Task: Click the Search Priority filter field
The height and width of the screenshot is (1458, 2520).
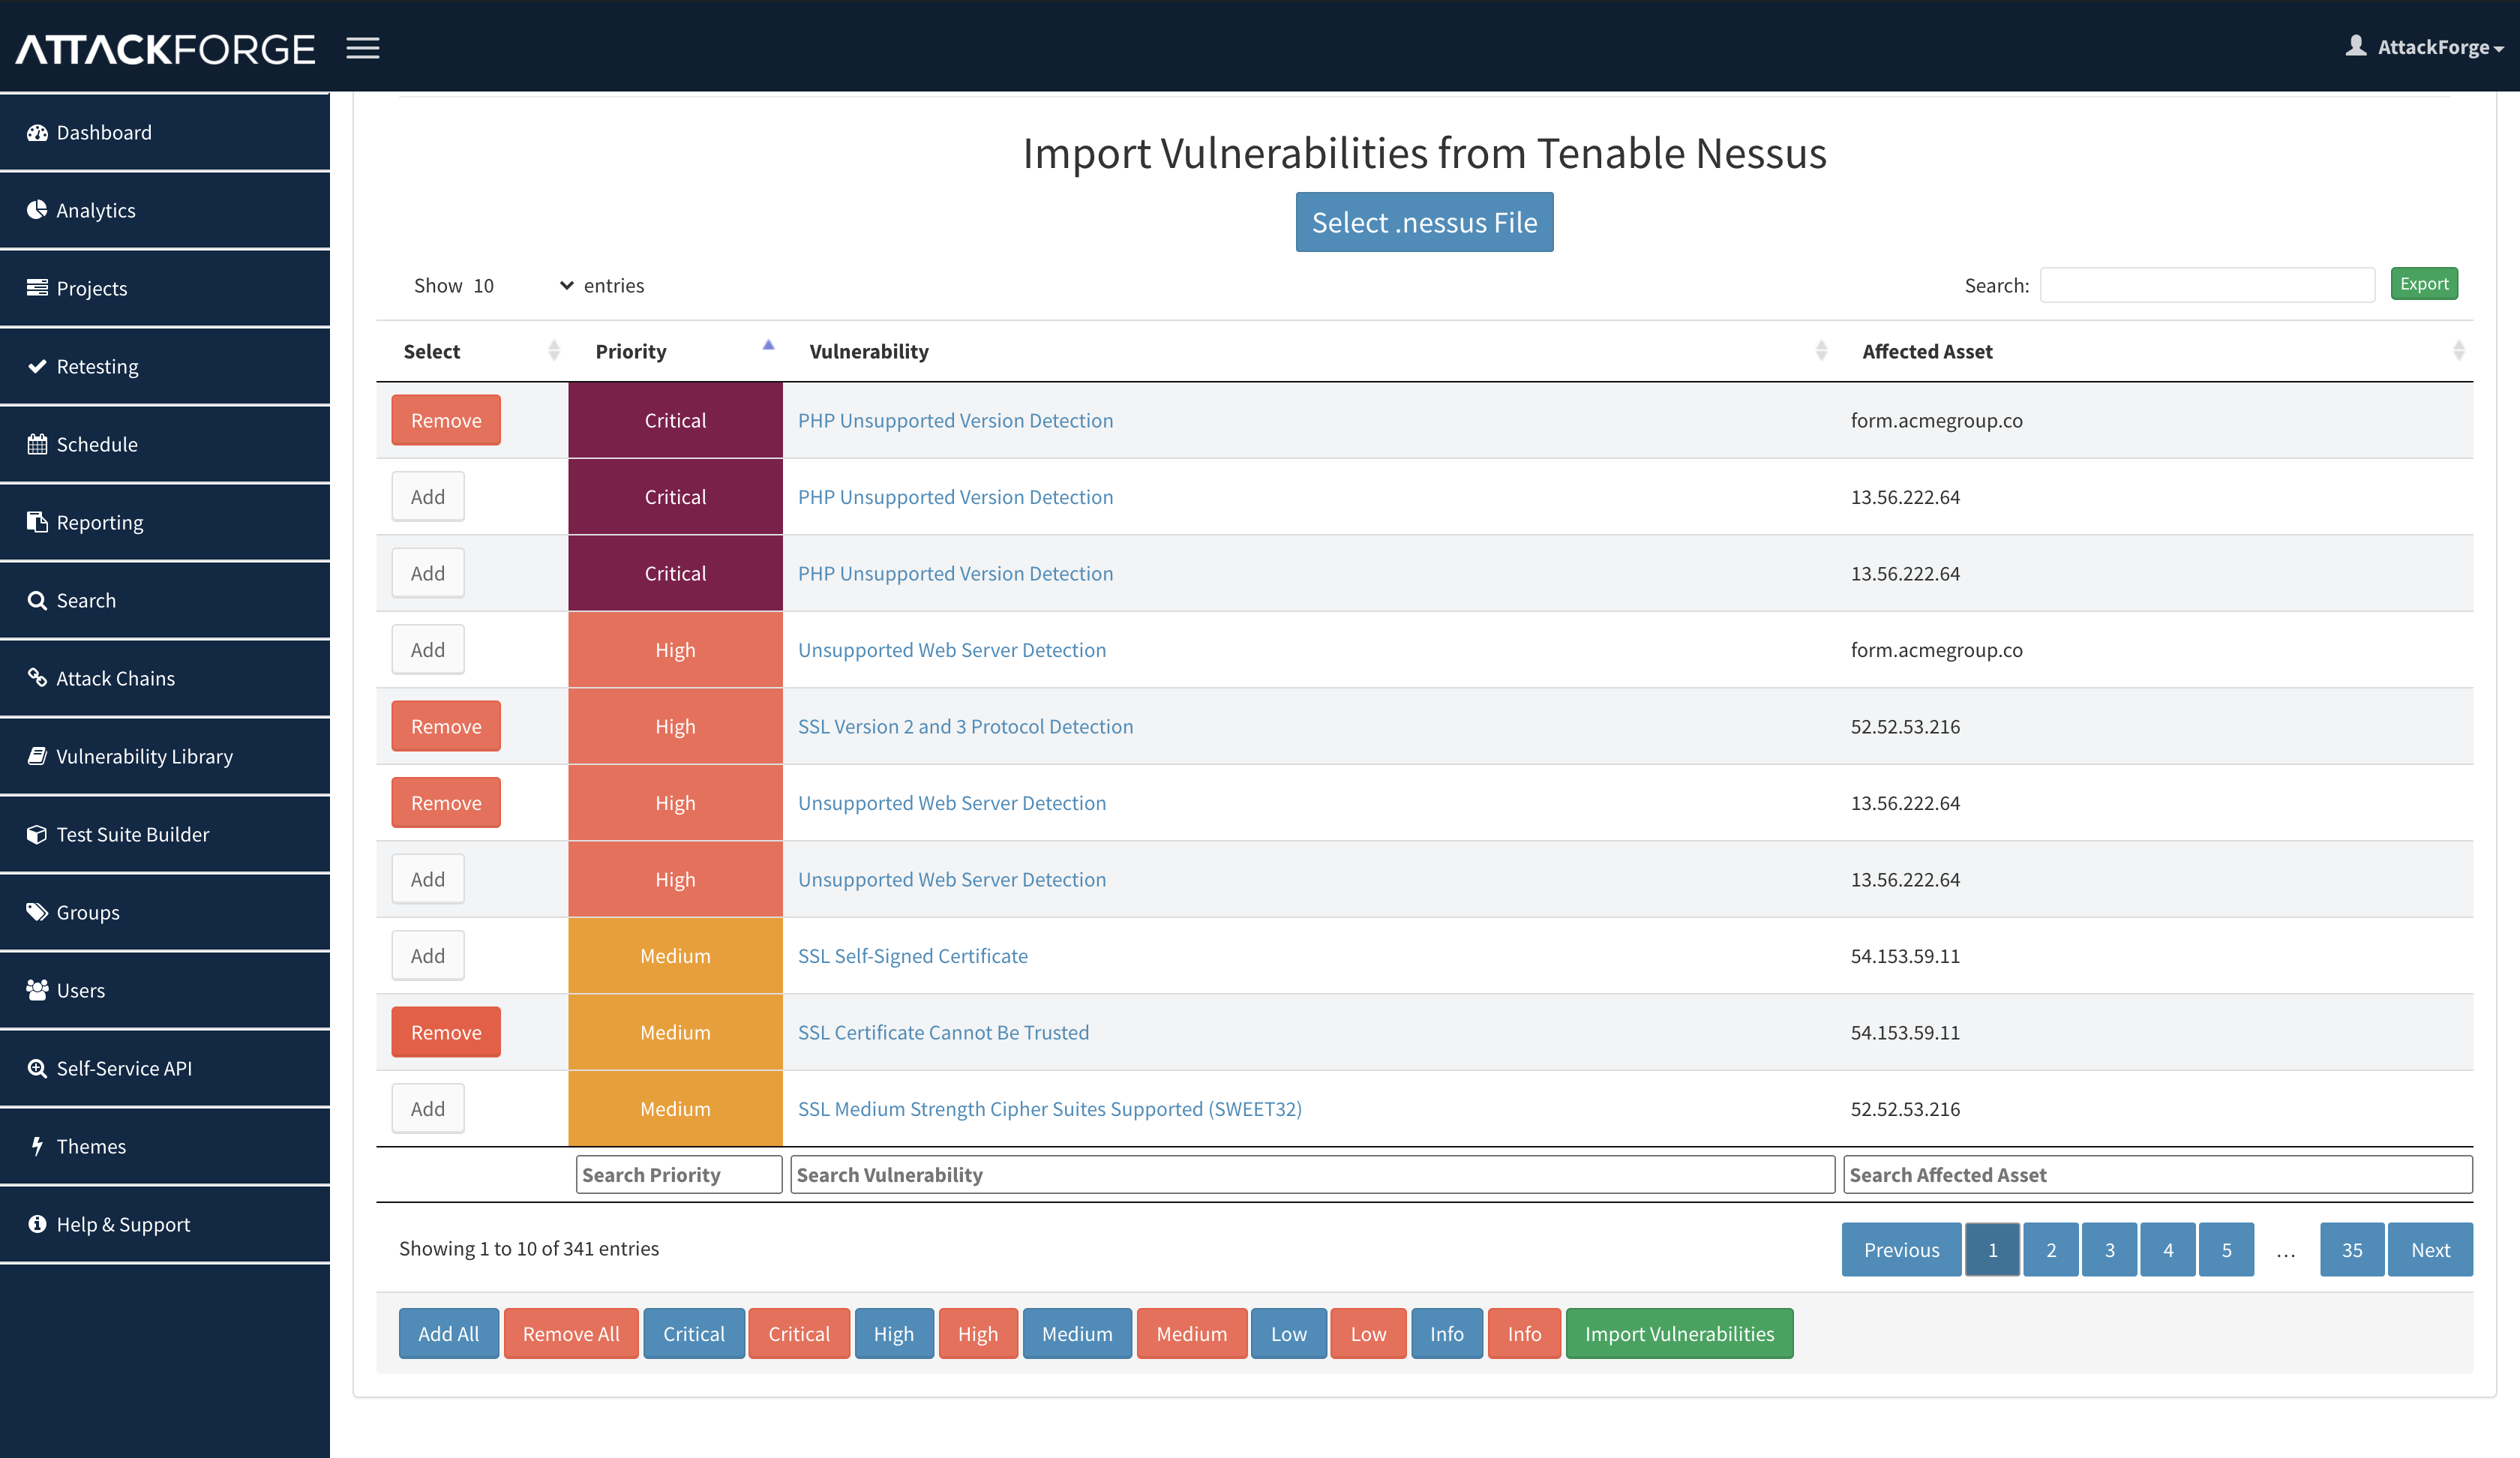Action: tap(679, 1175)
